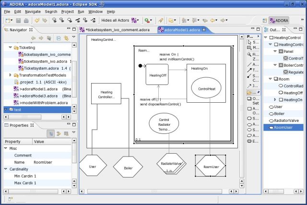The width and height of the screenshot is (307, 205).
Task: Click Collapse All icon in Navigator
Action: tap(59, 38)
